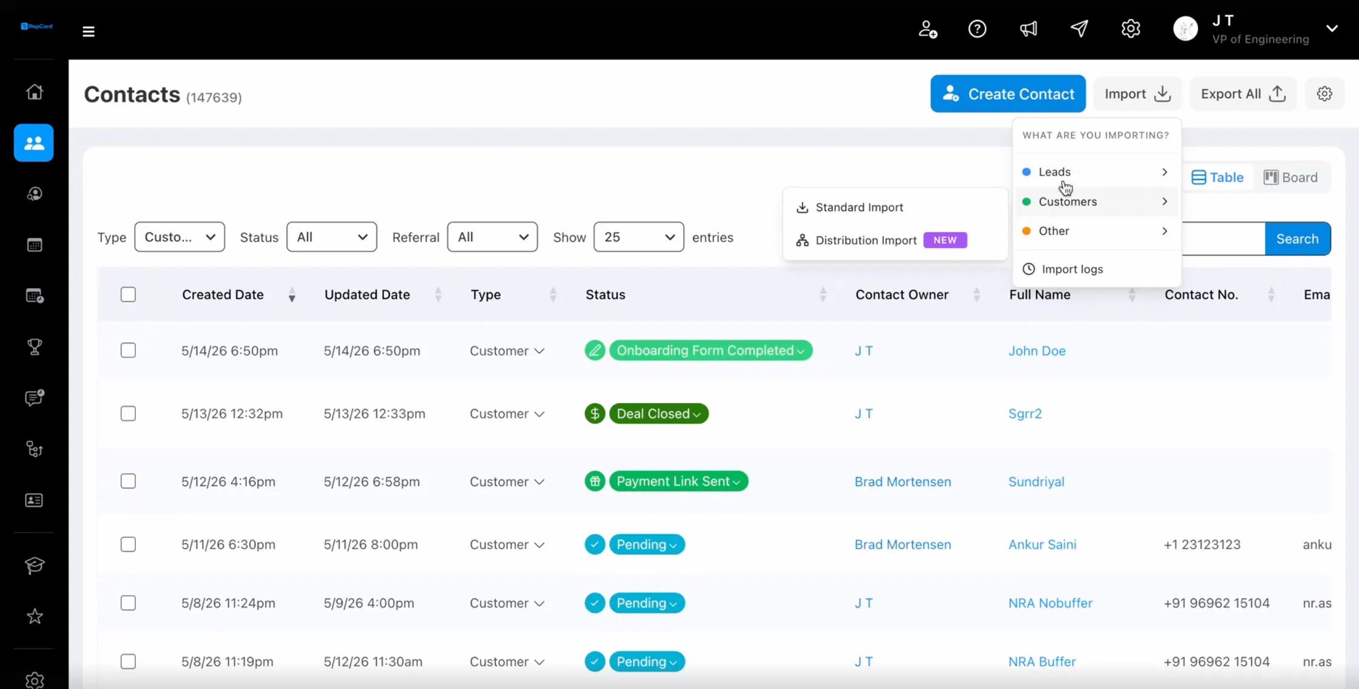Check the NRA Nobuffer row checkbox
The height and width of the screenshot is (689, 1359).
128,603
